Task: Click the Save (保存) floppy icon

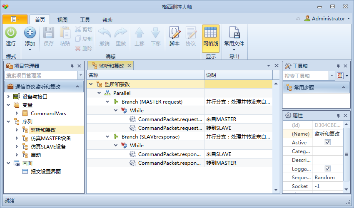Action: [x=49, y=33]
